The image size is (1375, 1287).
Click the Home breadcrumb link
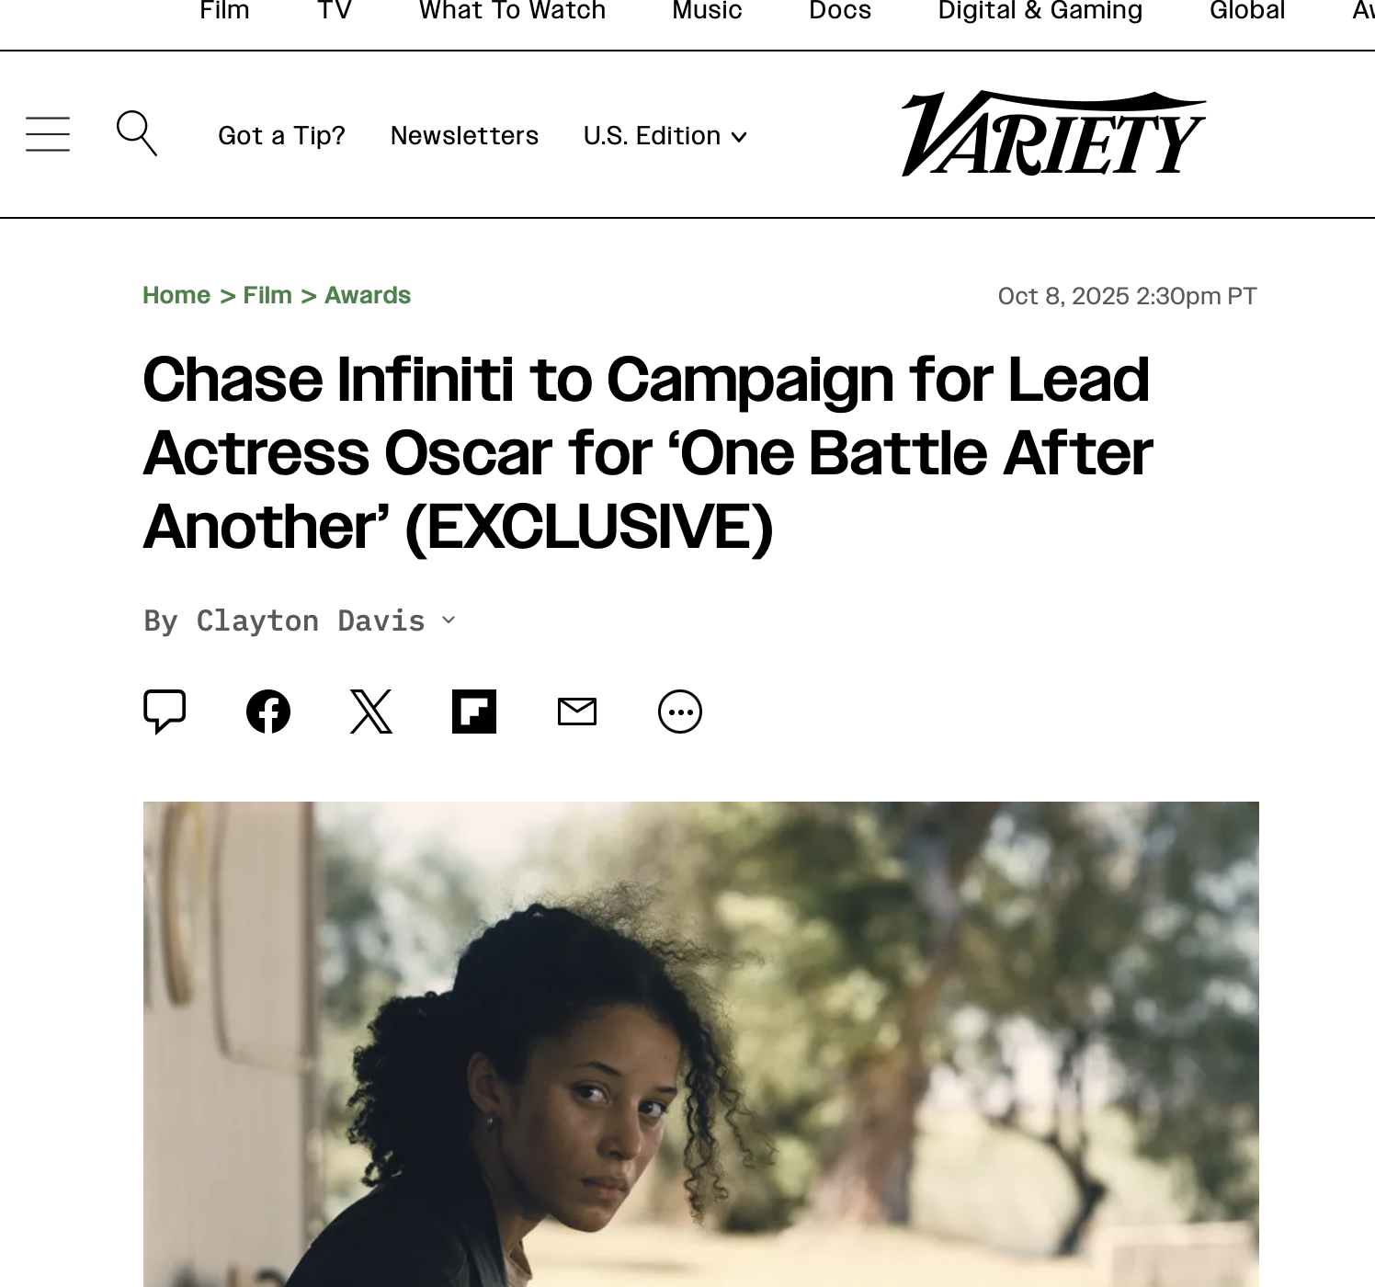[x=176, y=295]
